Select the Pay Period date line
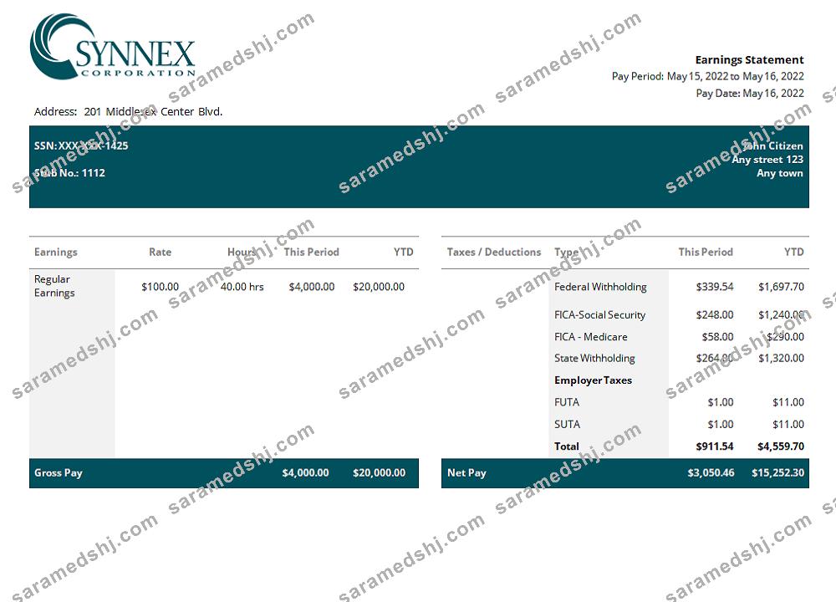The height and width of the screenshot is (602, 836). pos(707,76)
